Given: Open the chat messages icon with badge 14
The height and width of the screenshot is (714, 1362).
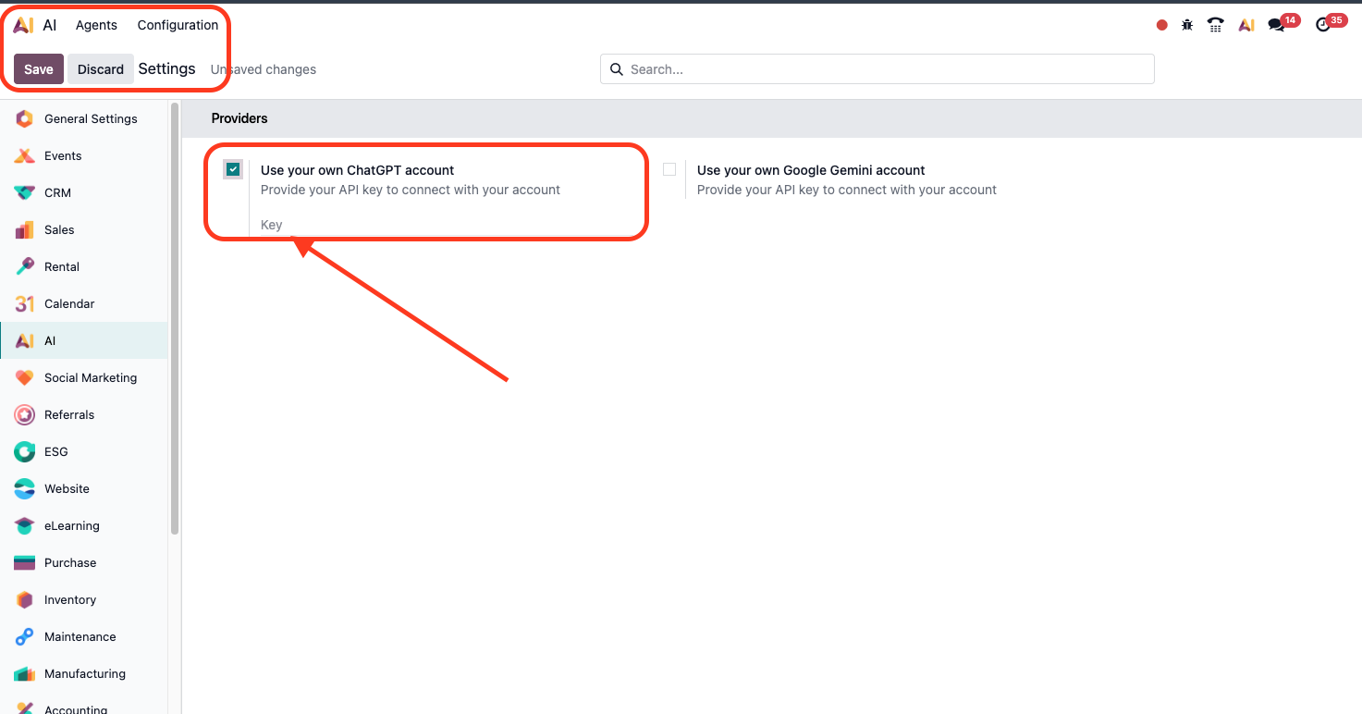Looking at the screenshot, I should pyautogui.click(x=1277, y=25).
